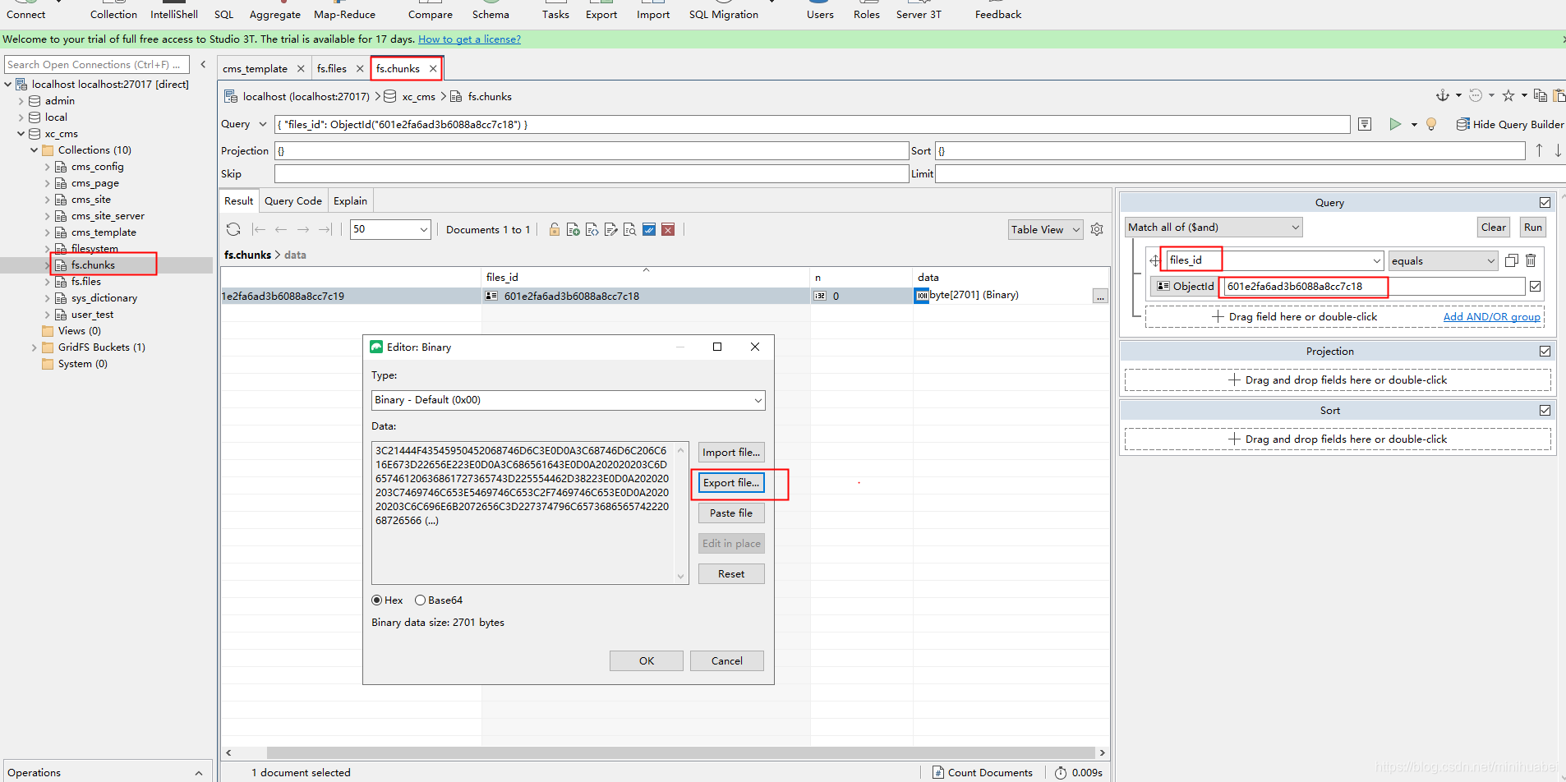
Task: Click the edit document pencil icon
Action: 611,229
